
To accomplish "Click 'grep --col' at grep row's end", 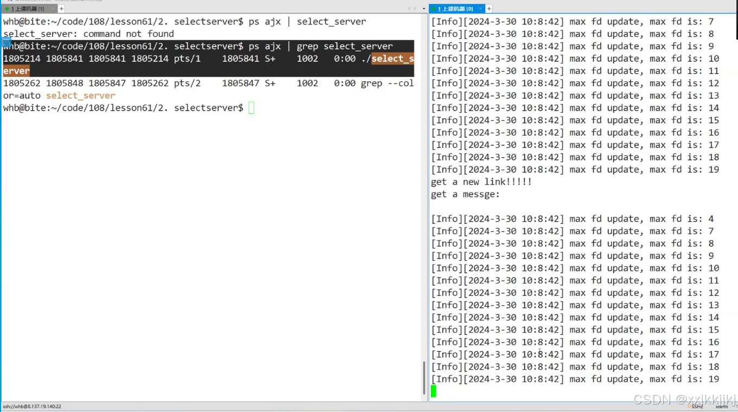I will [387, 83].
